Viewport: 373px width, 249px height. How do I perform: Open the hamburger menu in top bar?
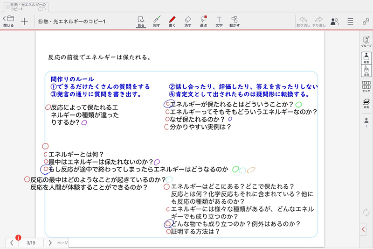click(x=350, y=21)
